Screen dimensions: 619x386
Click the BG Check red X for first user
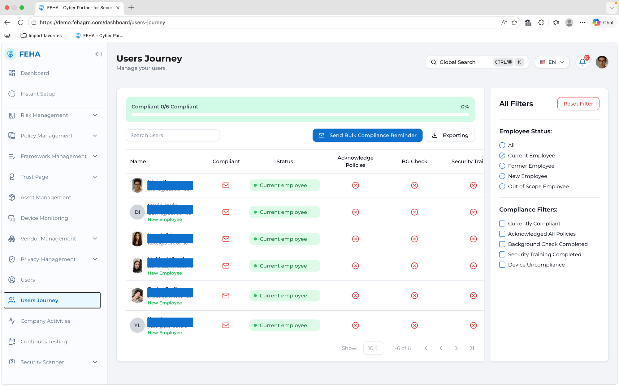click(414, 185)
